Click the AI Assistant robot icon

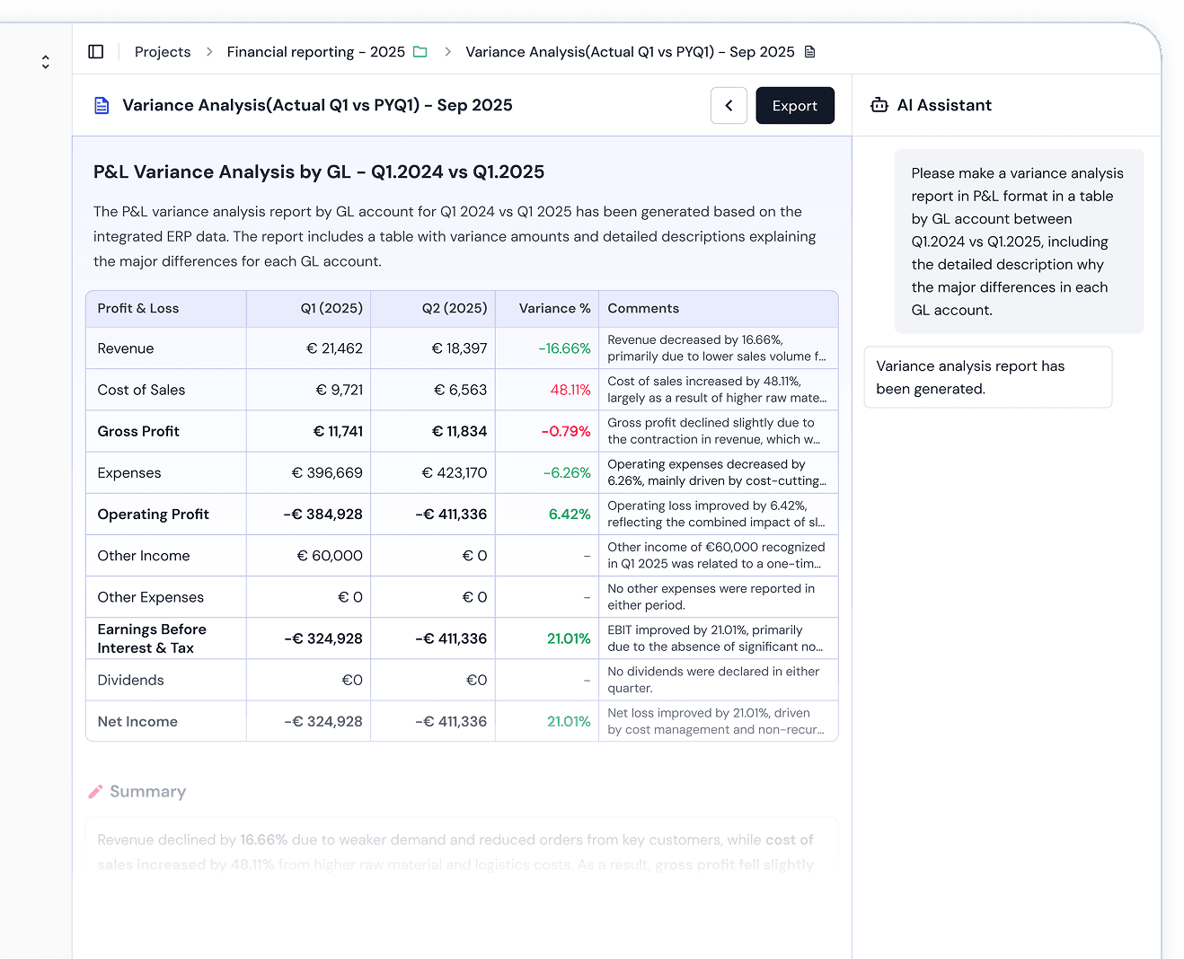point(879,105)
